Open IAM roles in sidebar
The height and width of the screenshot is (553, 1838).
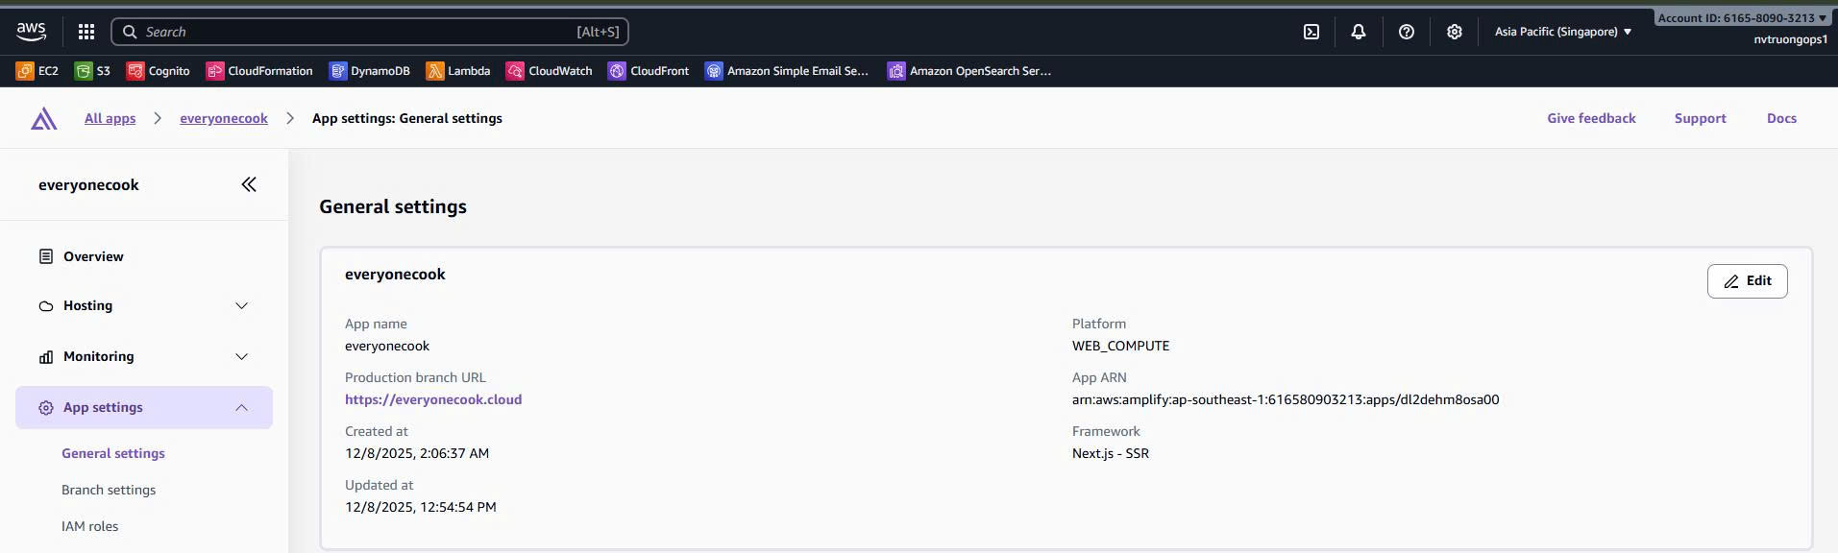click(90, 526)
